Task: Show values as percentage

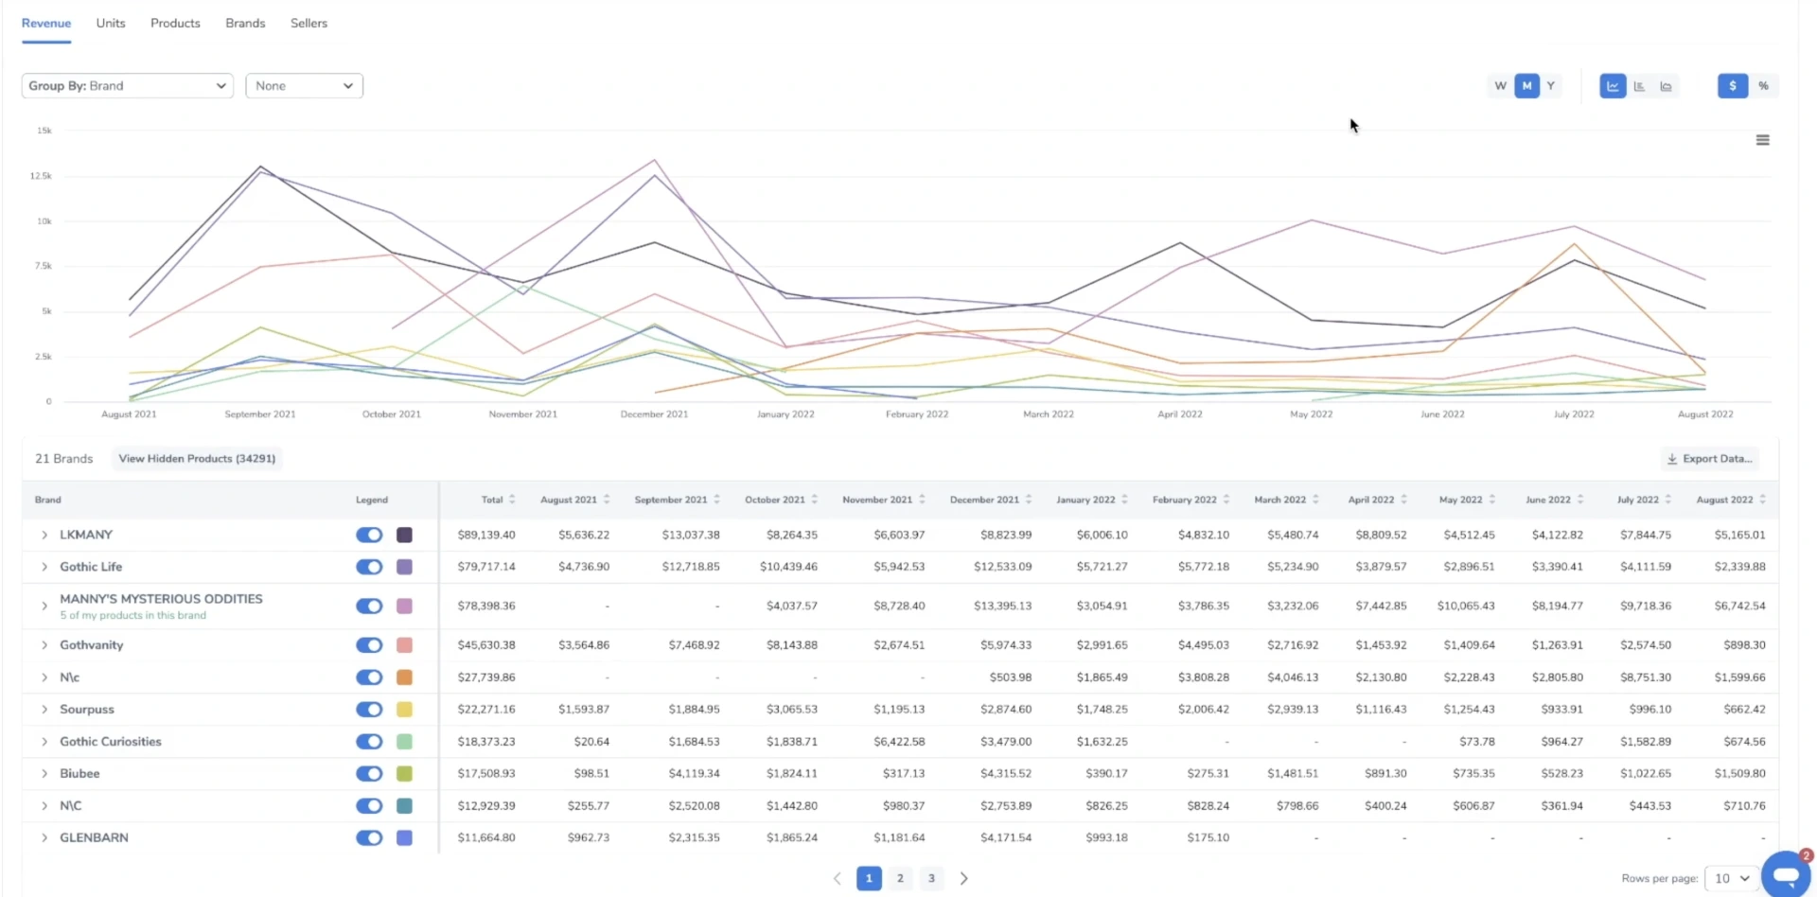Action: pyautogui.click(x=1763, y=86)
